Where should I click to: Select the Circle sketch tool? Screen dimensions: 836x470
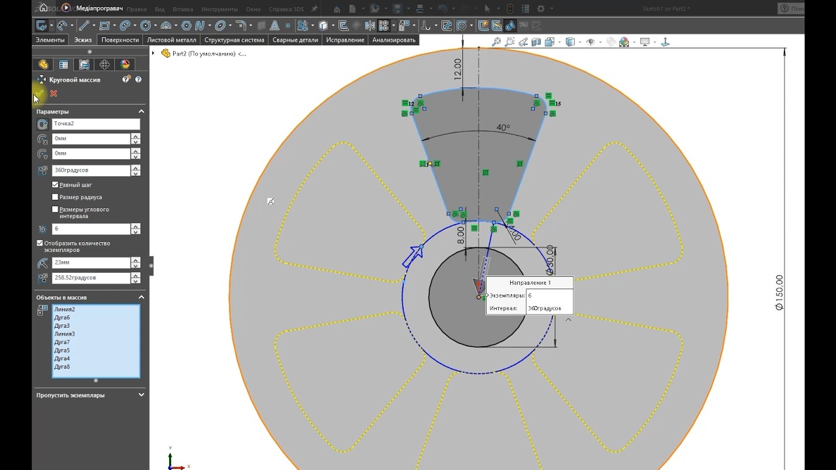[x=146, y=25]
